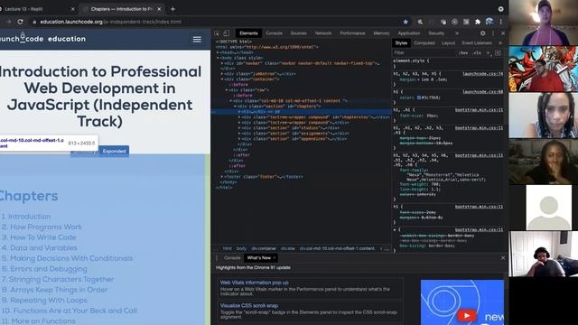Viewport: 578px width, 325px height.
Task: Click the address bar URL
Action: 110,22
